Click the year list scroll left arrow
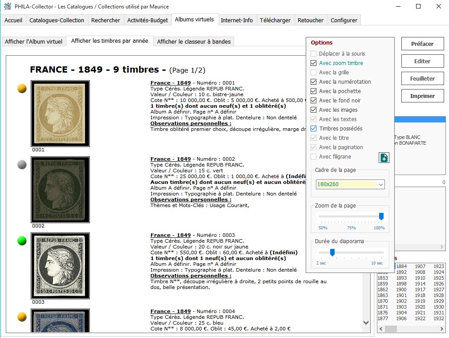The height and width of the screenshot is (338, 449). point(381,329)
